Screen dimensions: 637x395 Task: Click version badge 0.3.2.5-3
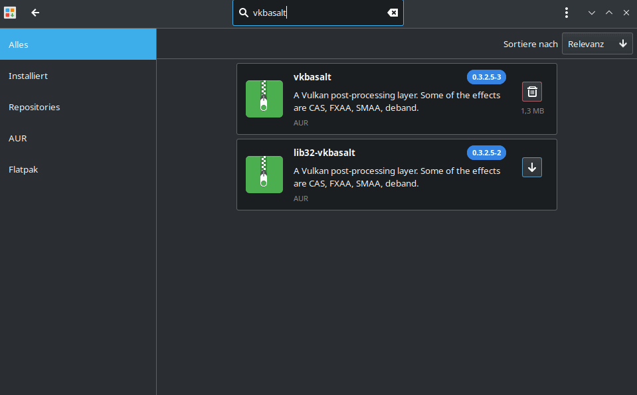click(x=486, y=77)
